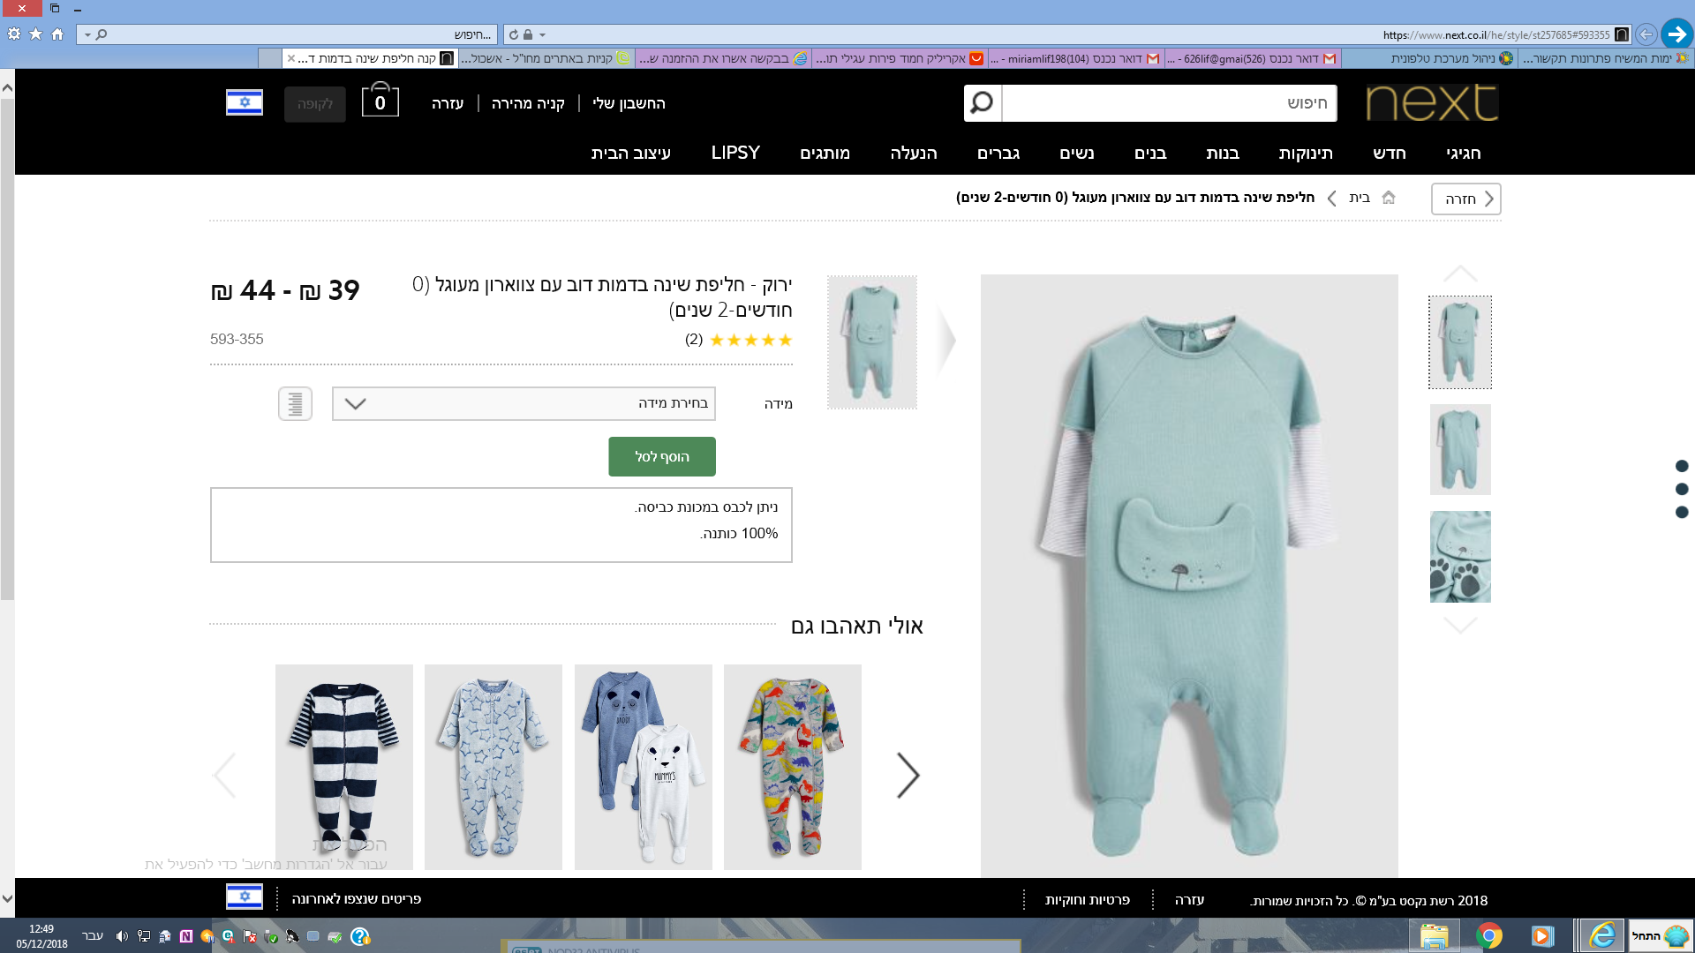Open the size guide icon
The width and height of the screenshot is (1695, 953).
coord(295,404)
